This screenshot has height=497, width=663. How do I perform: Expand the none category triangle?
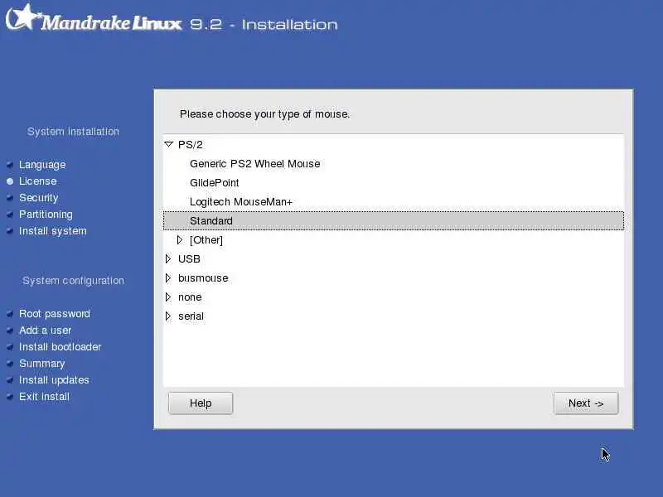click(168, 297)
